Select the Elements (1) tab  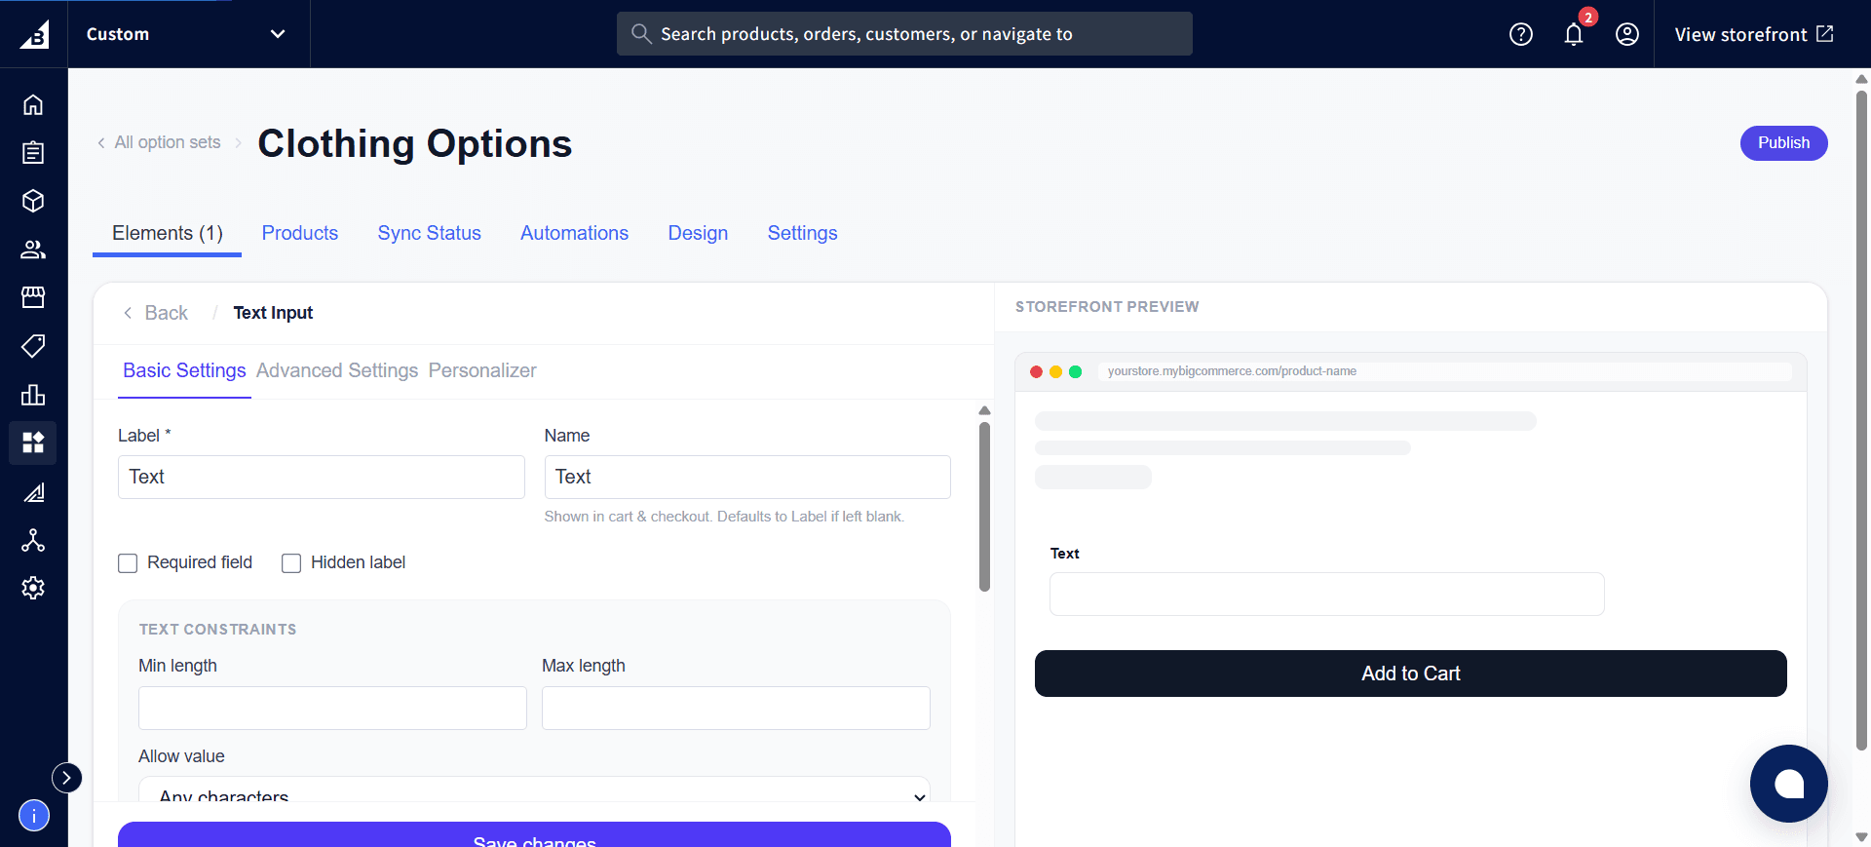[167, 233]
